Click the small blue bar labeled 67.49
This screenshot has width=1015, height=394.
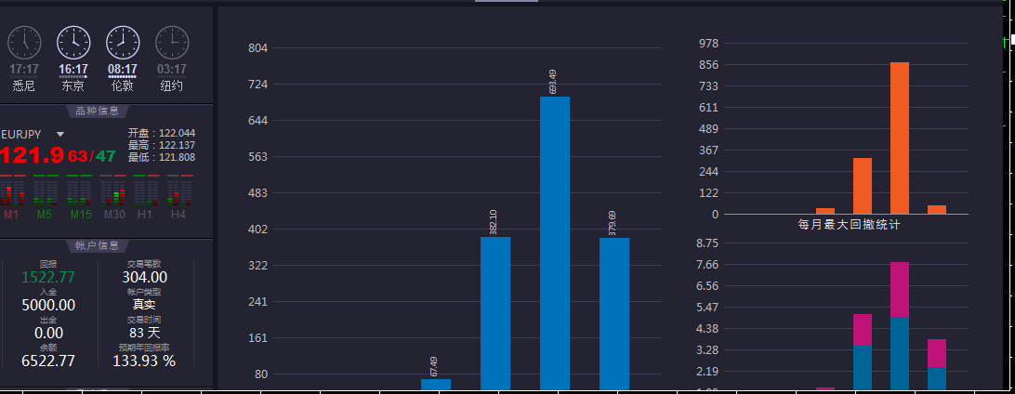tap(436, 385)
